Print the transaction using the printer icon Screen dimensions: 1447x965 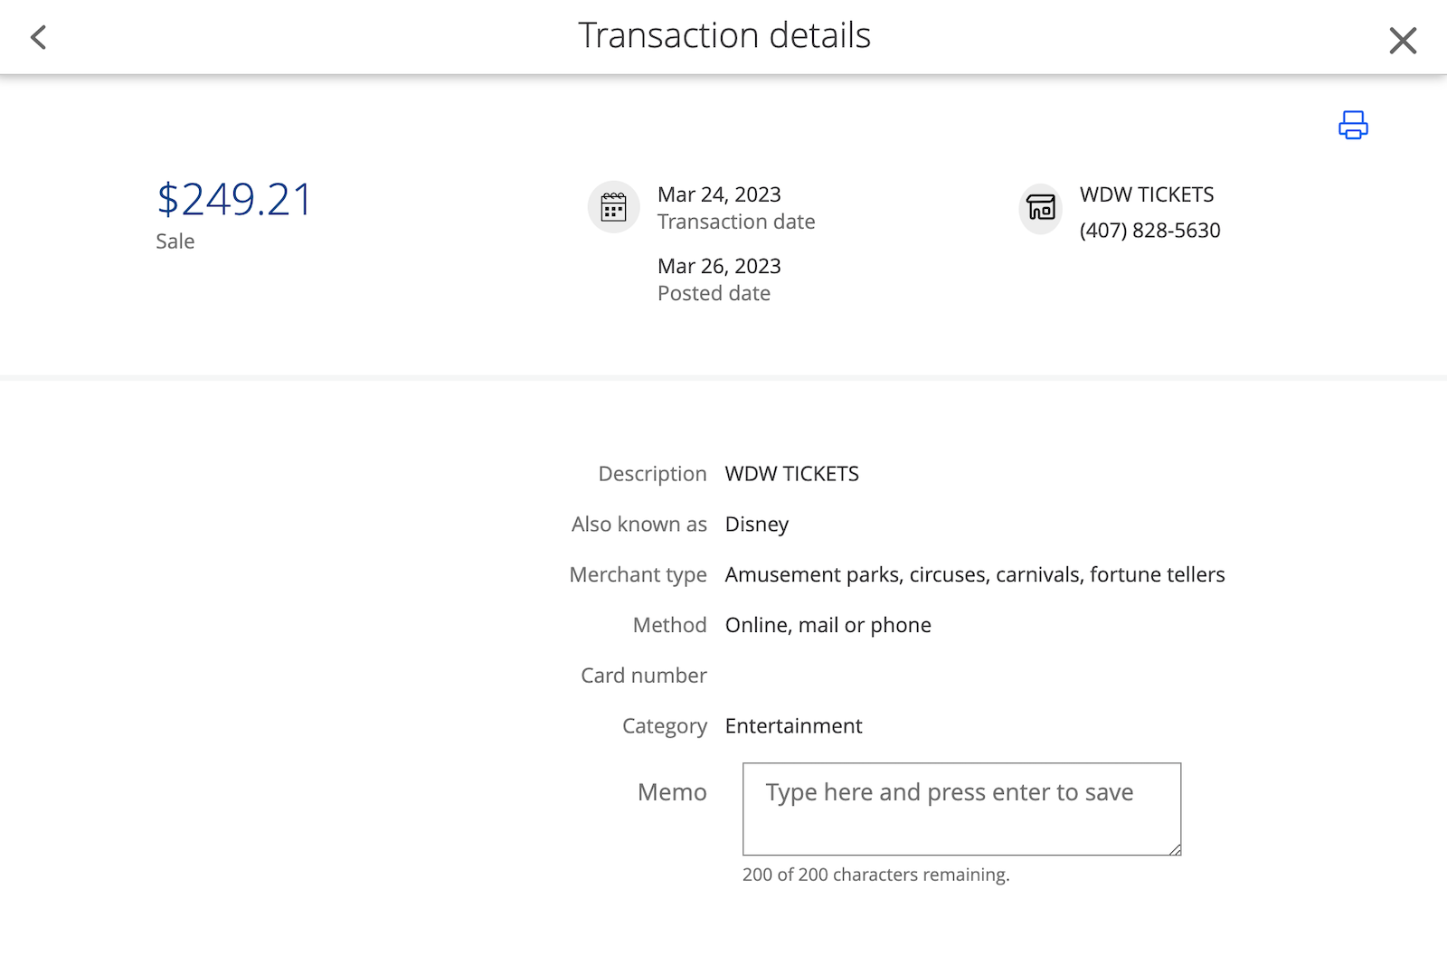pyautogui.click(x=1353, y=125)
